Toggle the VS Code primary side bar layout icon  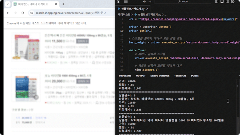(x=216, y=1)
